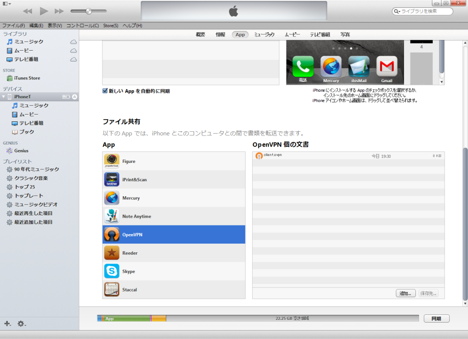This screenshot has width=468, height=339.
Task: Click the previous track rewind button
Action: pyautogui.click(x=27, y=11)
